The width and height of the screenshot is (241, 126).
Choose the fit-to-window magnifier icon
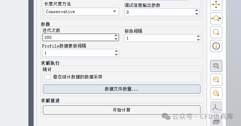point(216,32)
